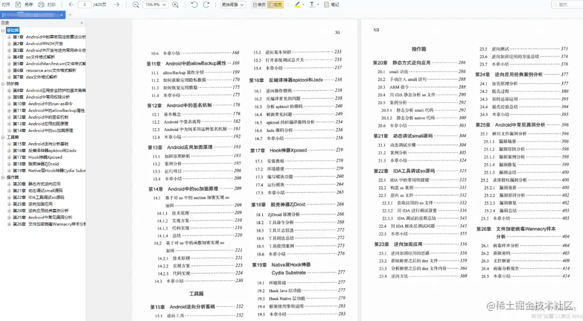Open the 更换背景 background dropdown
This screenshot has width=583, height=321.
coord(233,4)
